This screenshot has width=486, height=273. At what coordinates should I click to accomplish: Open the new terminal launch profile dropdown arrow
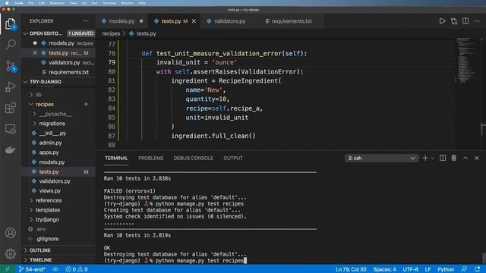[433, 158]
